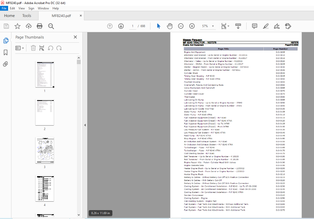The width and height of the screenshot is (314, 219).
Task: Click 'Flywheel Housing' entry text
Action: coord(192,82)
